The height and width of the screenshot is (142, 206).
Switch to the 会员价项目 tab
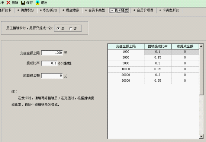click(143, 10)
